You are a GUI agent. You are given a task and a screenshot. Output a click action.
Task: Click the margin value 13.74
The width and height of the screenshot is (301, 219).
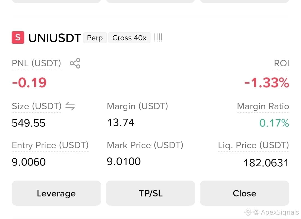[121, 122]
